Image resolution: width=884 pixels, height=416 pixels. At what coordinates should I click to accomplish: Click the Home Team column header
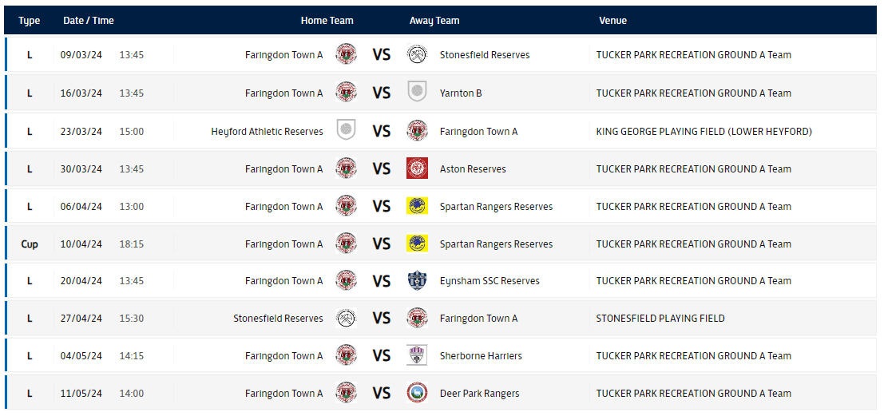point(327,20)
